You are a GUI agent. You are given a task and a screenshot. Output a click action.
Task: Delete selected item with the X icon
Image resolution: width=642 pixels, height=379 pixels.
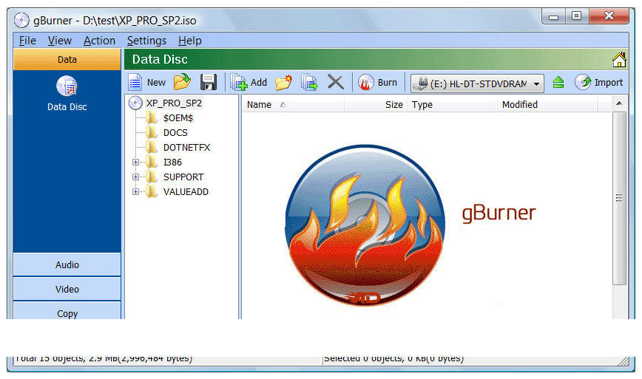point(335,82)
